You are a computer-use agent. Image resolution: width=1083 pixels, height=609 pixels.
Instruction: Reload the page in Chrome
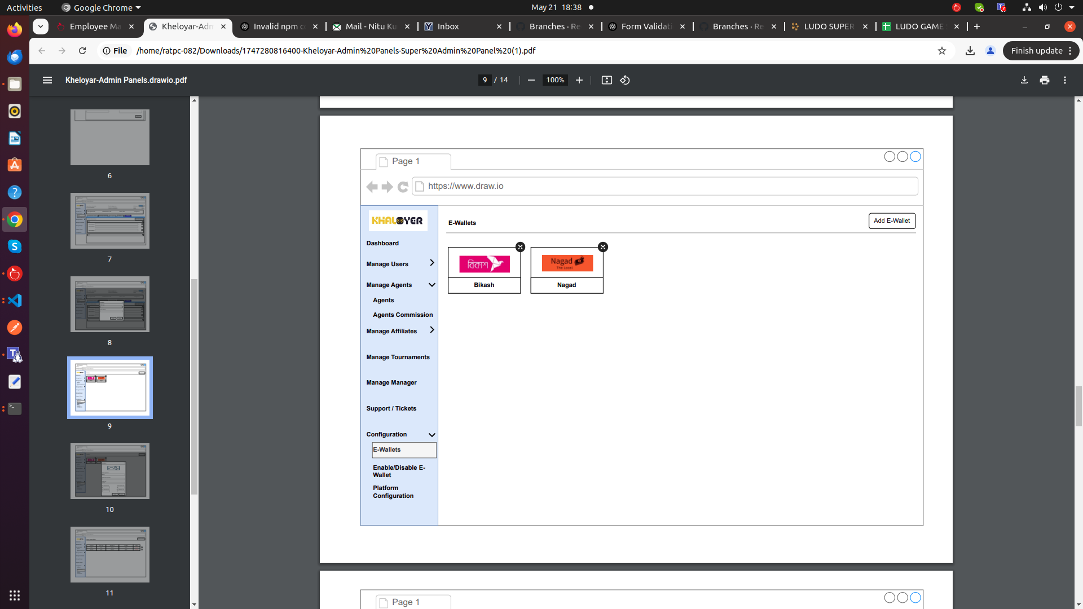(82, 51)
